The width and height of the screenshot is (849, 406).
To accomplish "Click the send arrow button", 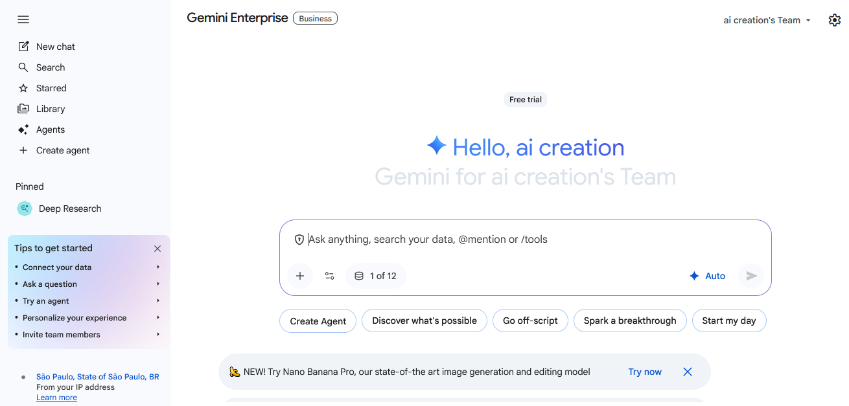I will [x=752, y=276].
